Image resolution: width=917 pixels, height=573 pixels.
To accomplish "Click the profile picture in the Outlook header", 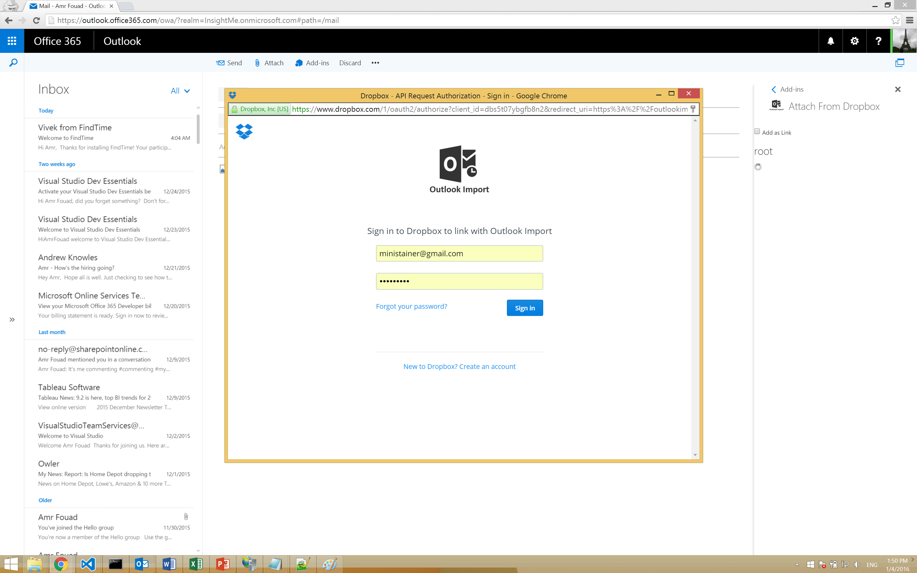I will (x=904, y=41).
